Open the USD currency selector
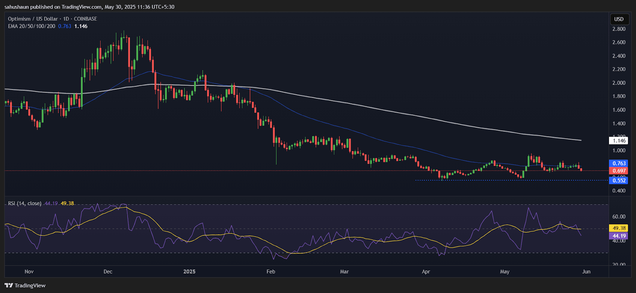The height and width of the screenshot is (293, 636). click(619, 19)
